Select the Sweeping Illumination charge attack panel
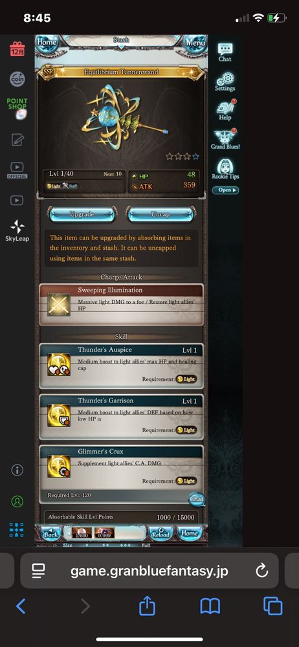The height and width of the screenshot is (647, 299). 121,305
